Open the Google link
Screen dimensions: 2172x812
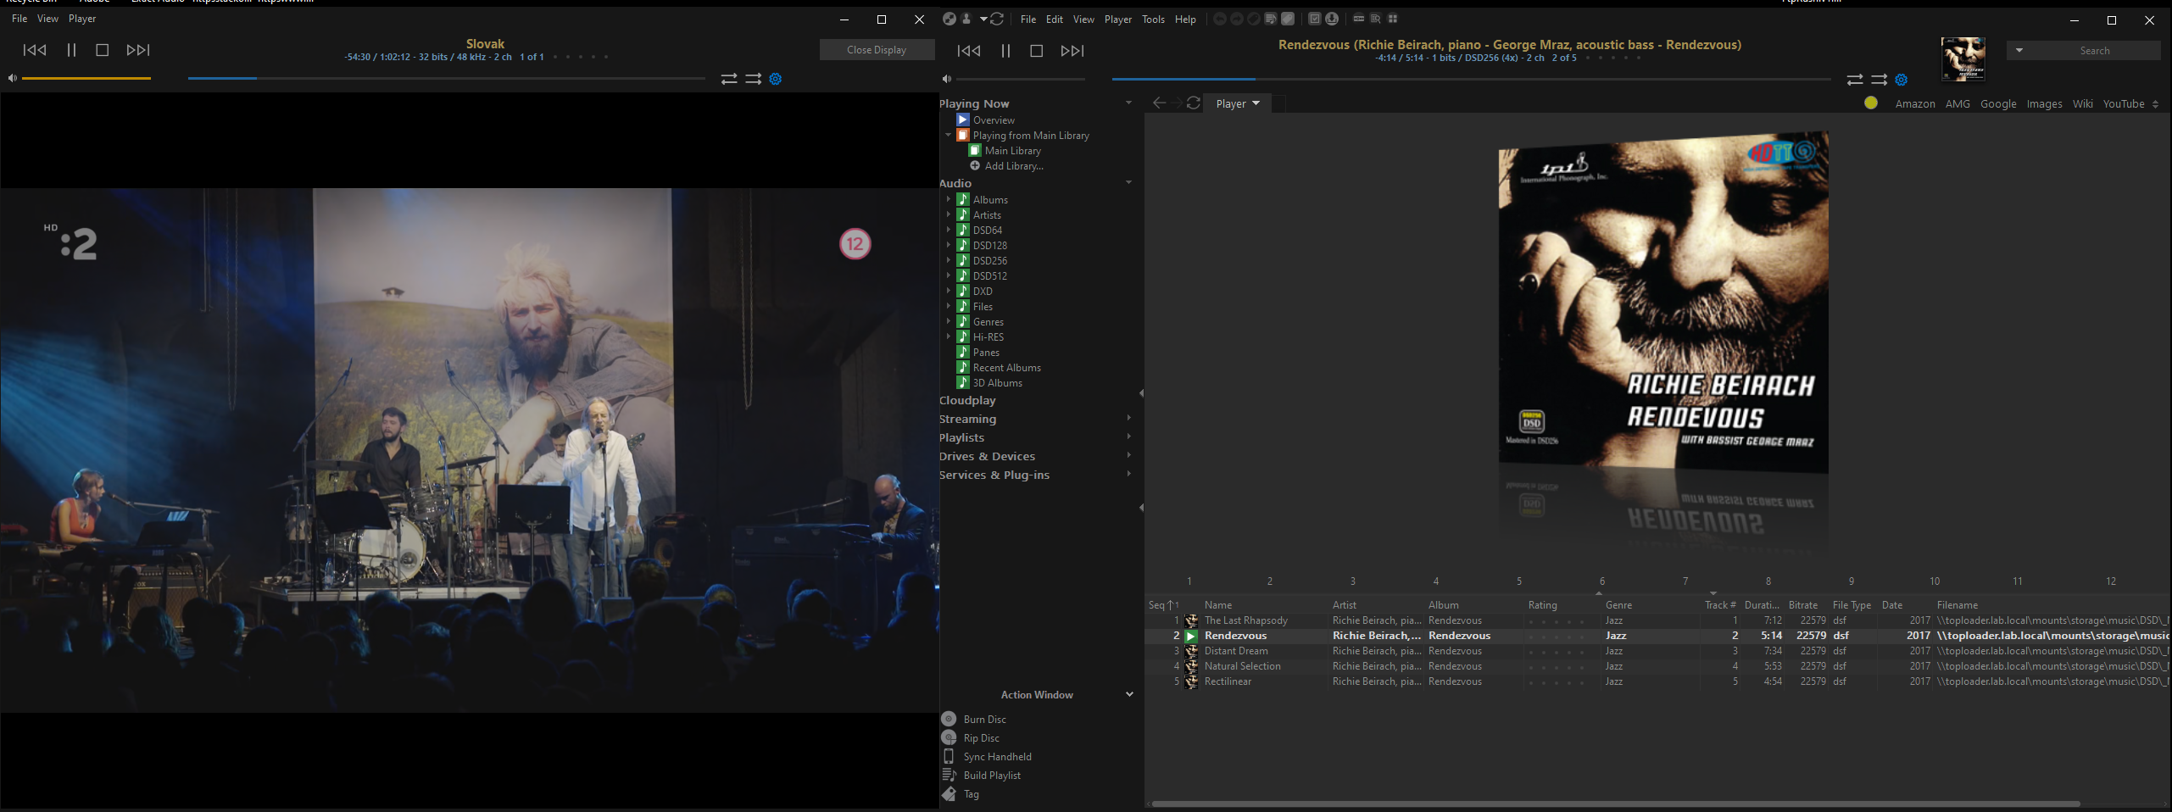(1998, 103)
